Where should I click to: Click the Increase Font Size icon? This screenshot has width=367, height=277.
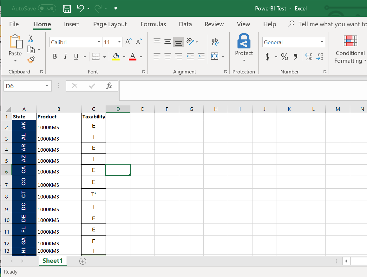pos(128,42)
